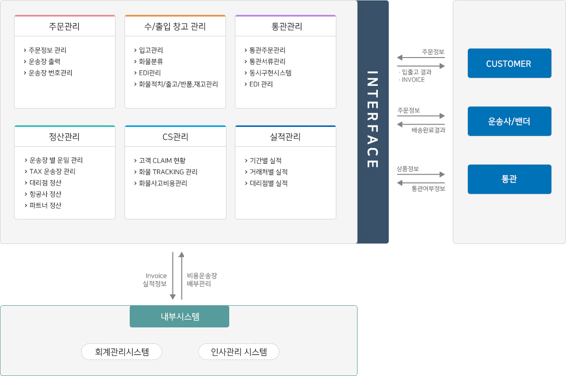566x376 pixels.
Task: Click the CUSTOMER blue box
Action: tap(509, 63)
